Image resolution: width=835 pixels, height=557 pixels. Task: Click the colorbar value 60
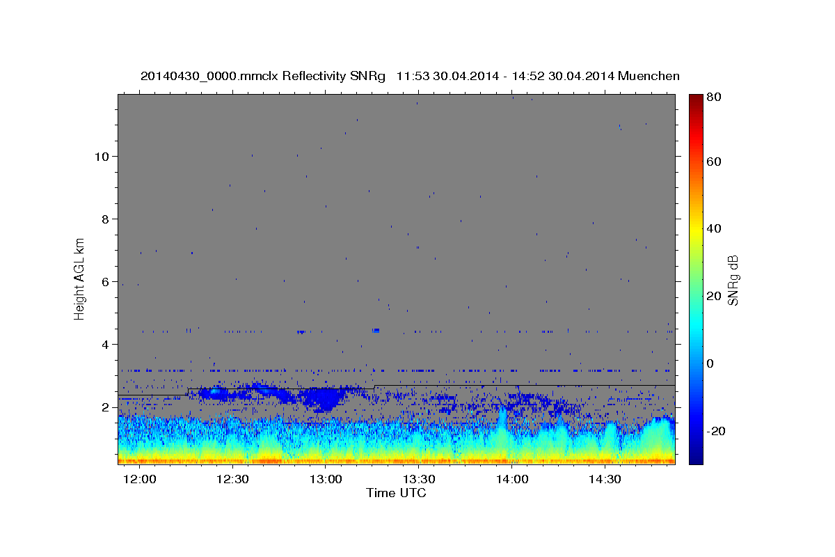(713, 162)
